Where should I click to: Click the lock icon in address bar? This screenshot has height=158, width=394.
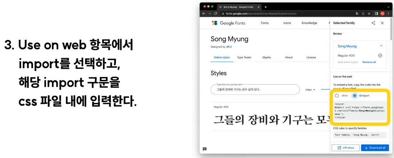222,14
